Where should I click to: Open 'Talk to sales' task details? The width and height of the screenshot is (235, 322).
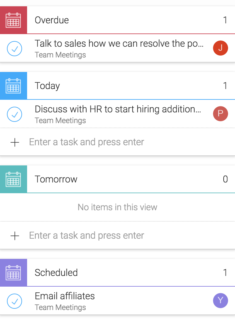pos(119,44)
